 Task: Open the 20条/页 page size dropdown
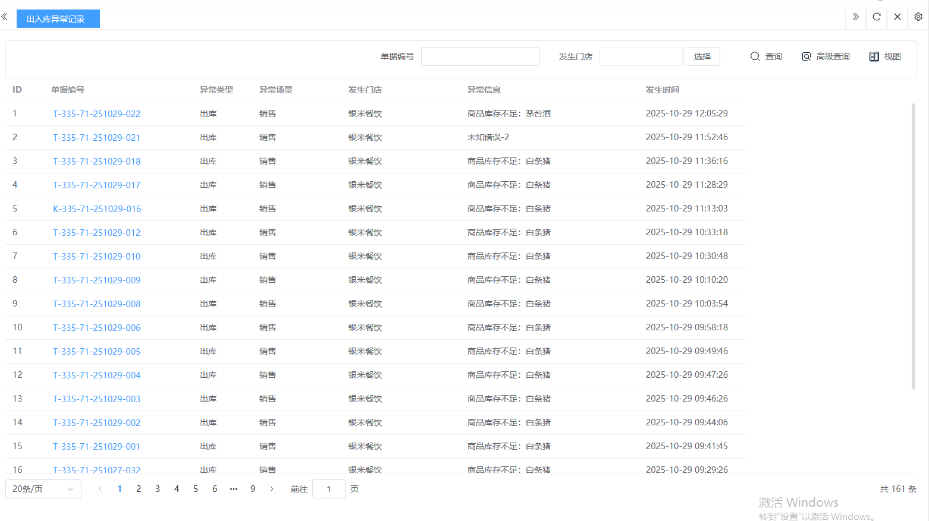pyautogui.click(x=43, y=489)
